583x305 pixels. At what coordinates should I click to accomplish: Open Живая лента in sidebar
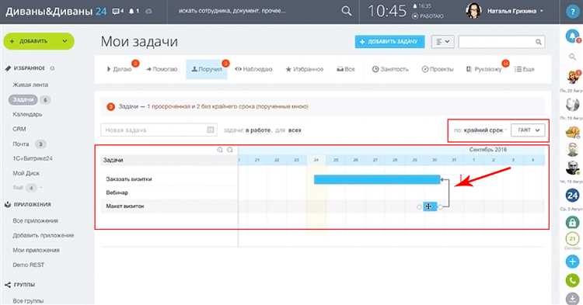(30, 85)
